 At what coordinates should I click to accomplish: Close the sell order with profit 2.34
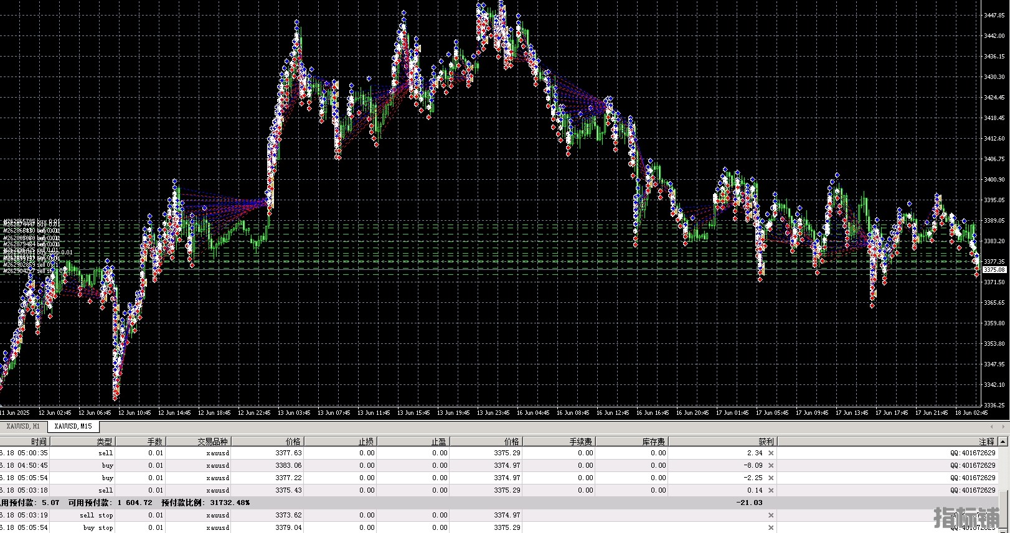[771, 453]
